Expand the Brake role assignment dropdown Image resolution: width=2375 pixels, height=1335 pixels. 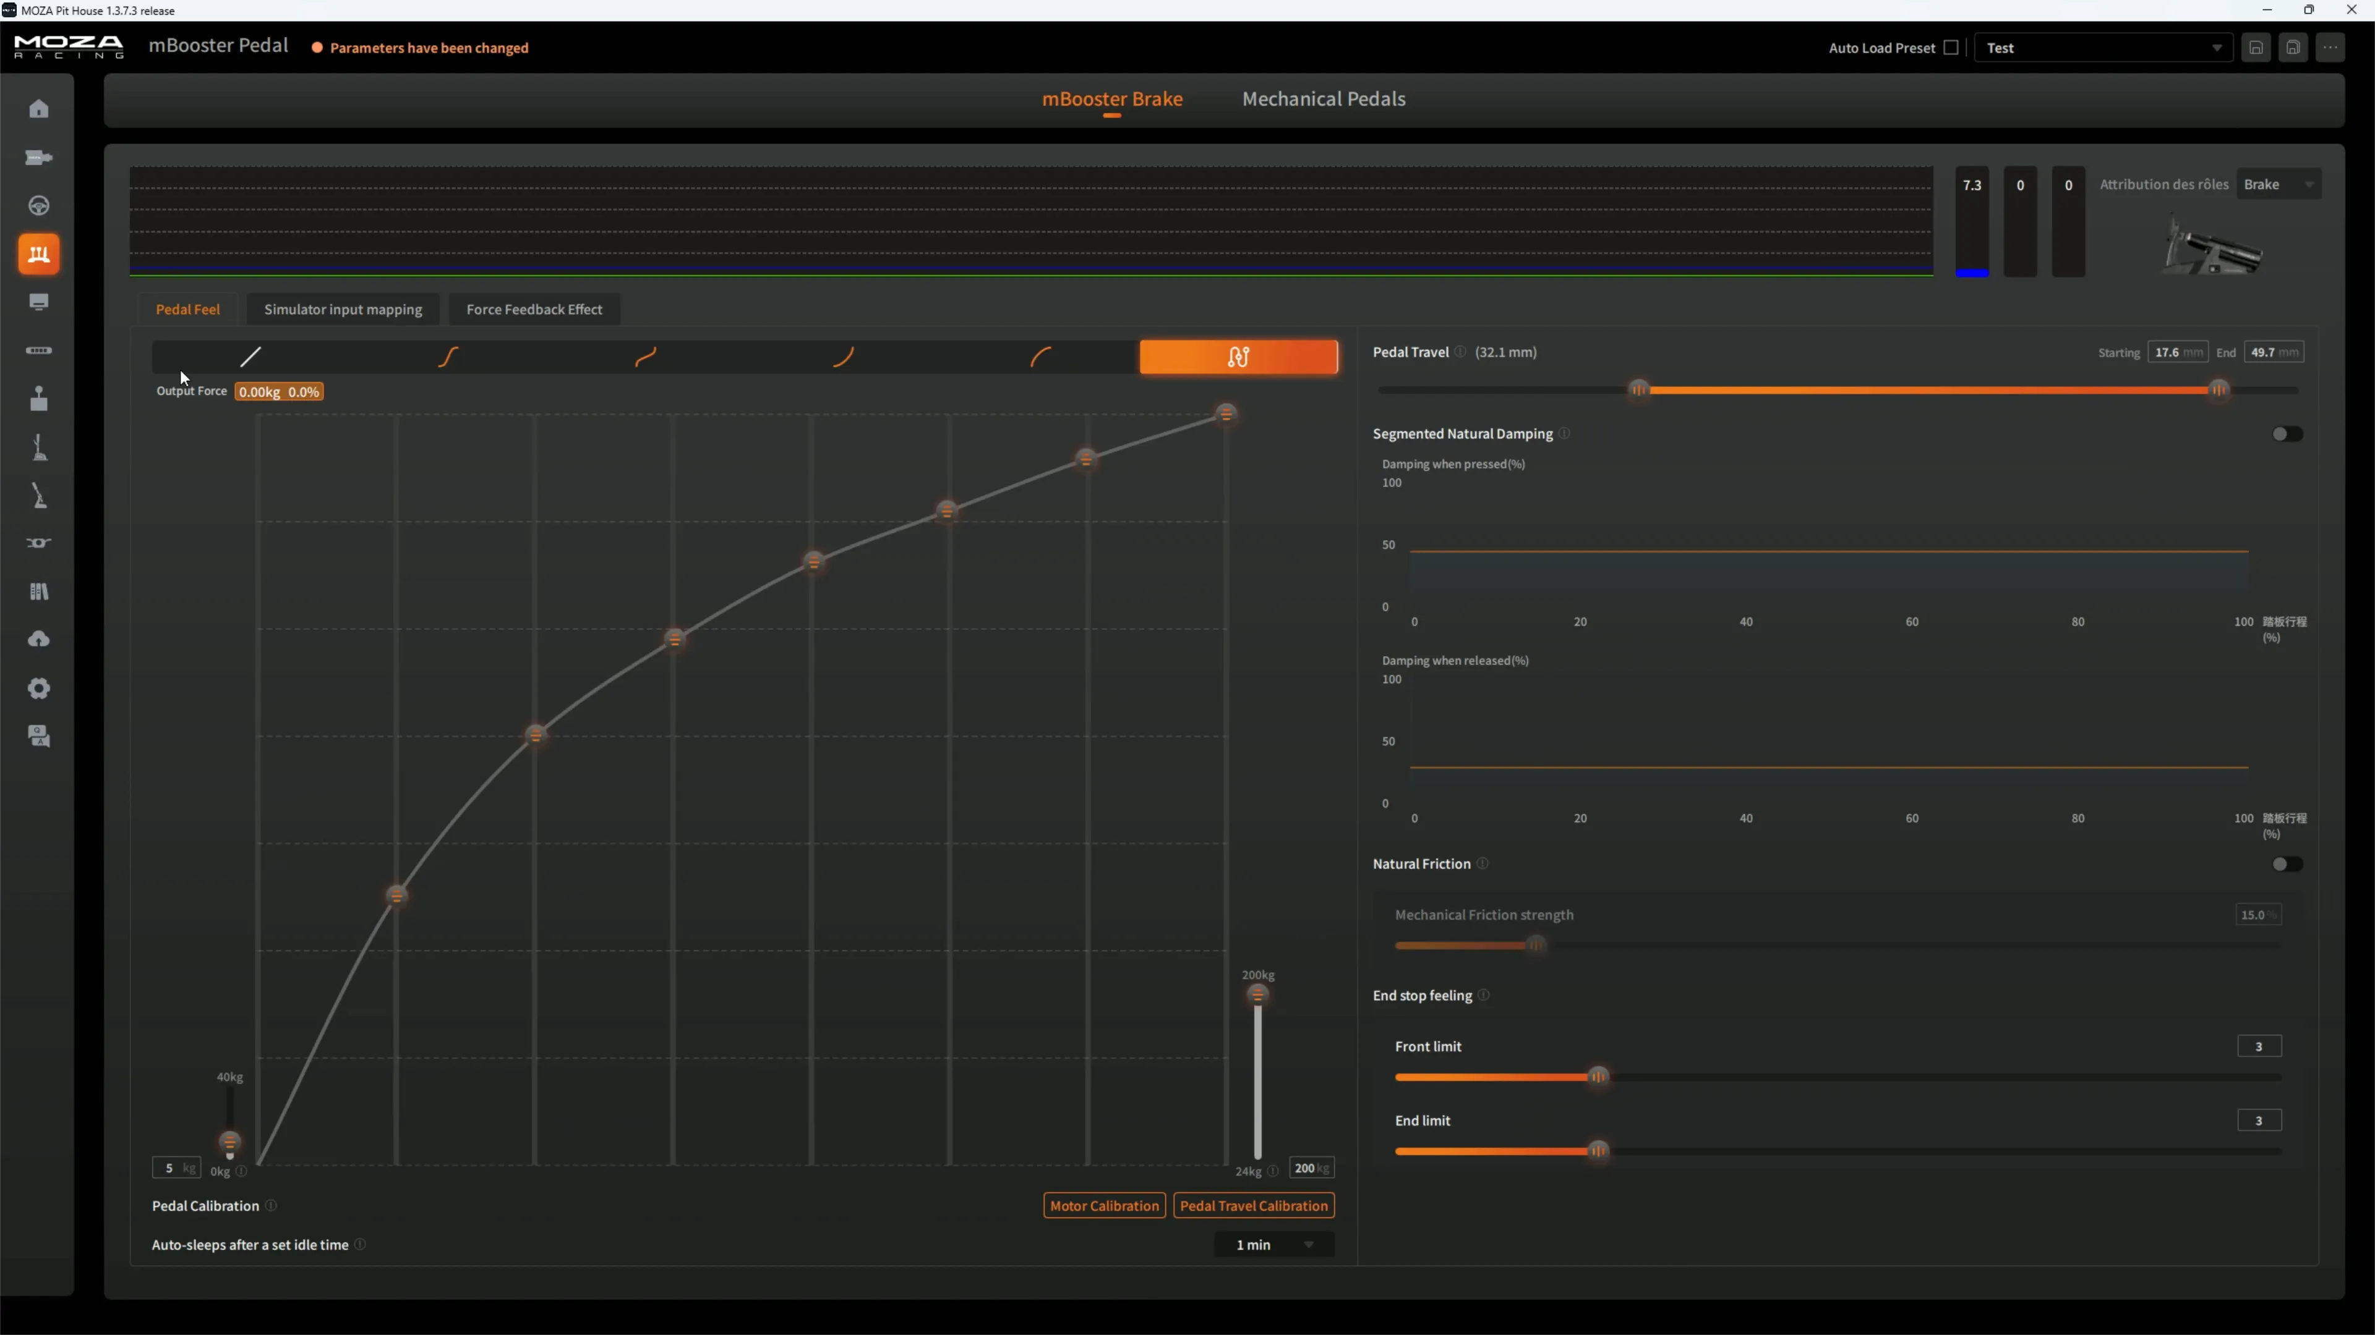2279,184
